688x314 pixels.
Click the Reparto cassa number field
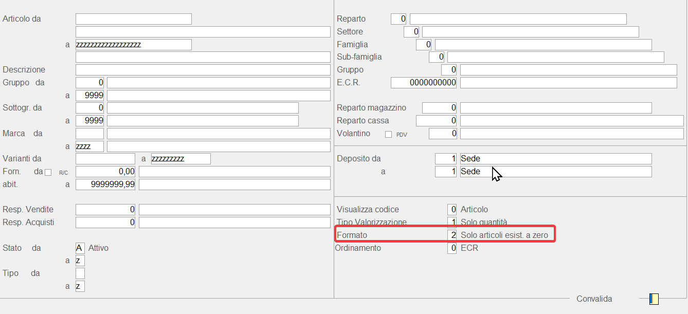[437, 121]
